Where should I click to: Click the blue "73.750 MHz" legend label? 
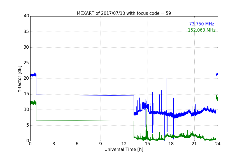202,24
